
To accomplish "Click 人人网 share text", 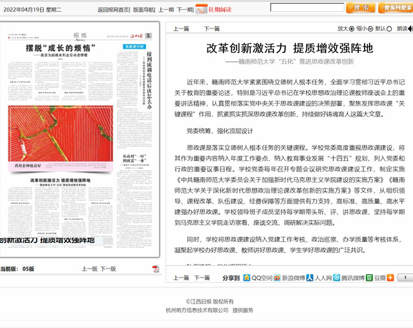I will pyautogui.click(x=323, y=278).
